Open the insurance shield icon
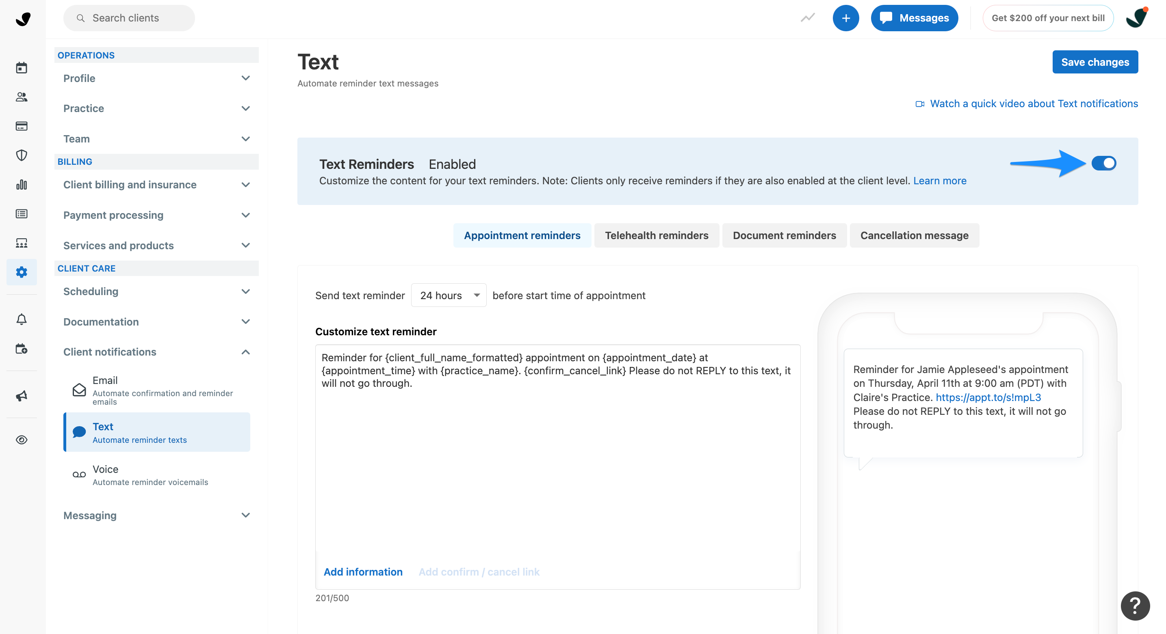This screenshot has height=634, width=1166. point(21,155)
